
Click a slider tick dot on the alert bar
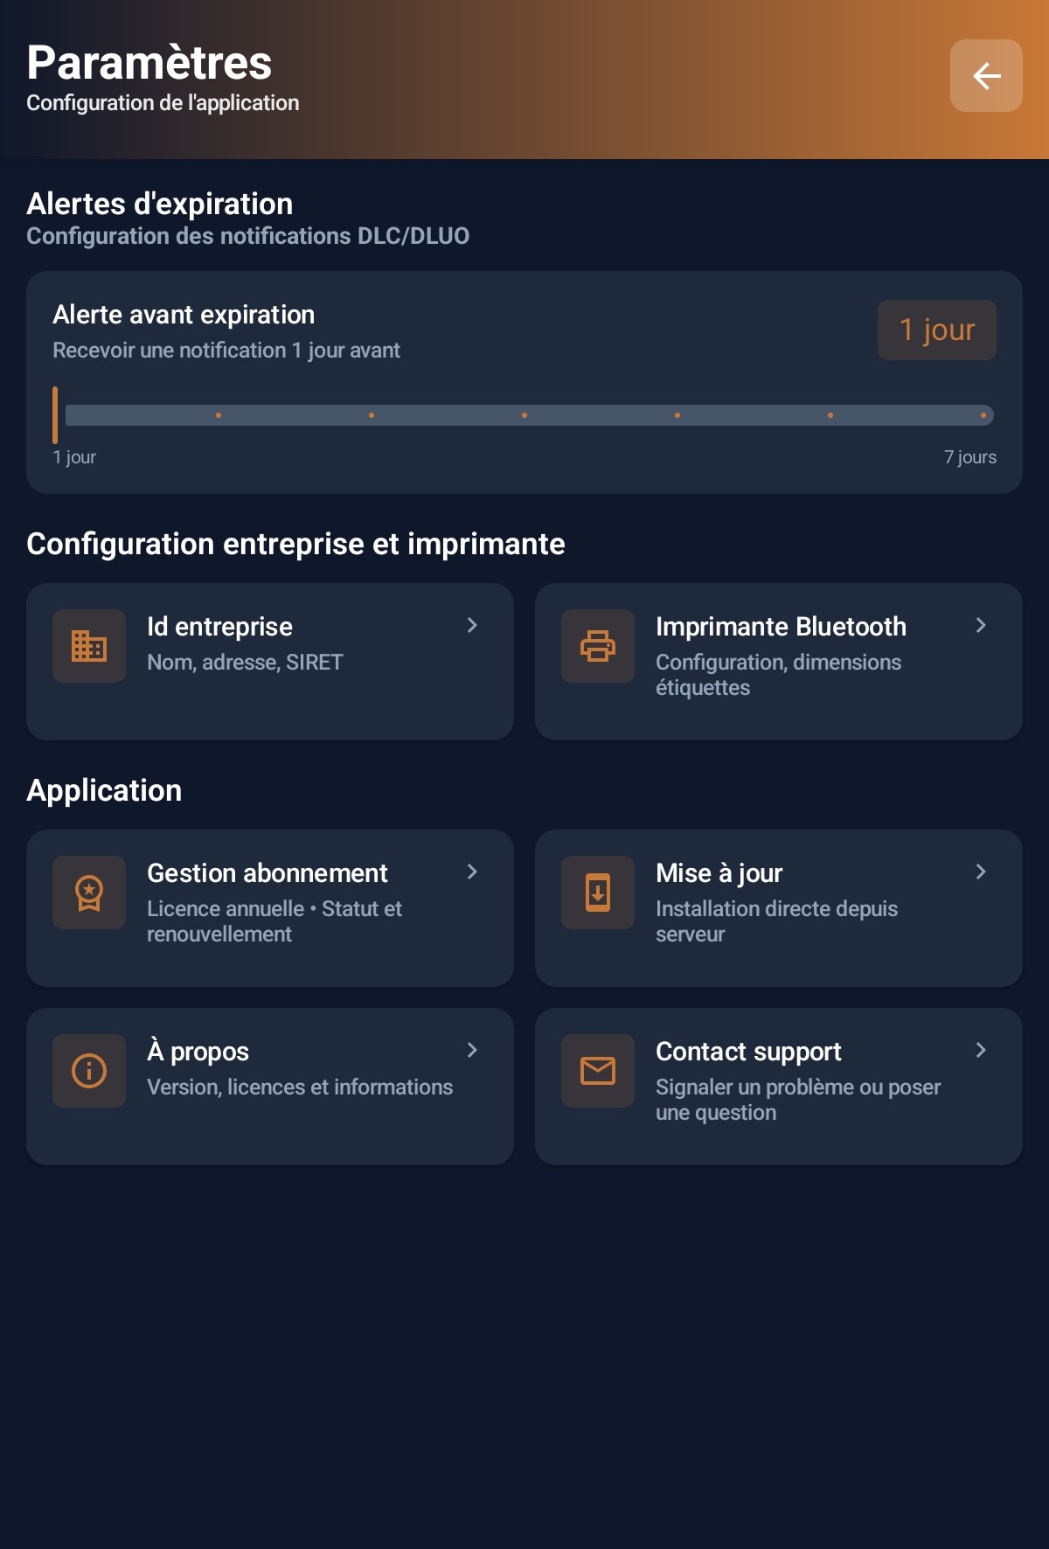click(x=525, y=413)
